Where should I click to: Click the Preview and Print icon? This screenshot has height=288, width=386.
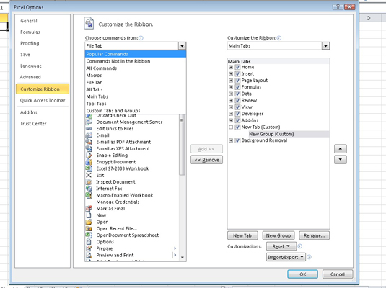pos(89,255)
